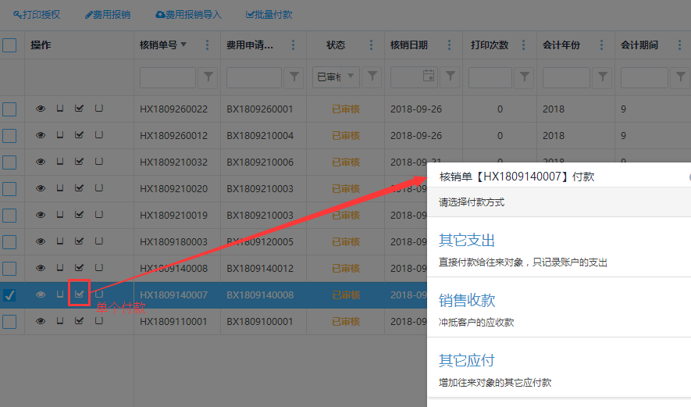Click the 费用报销导入 toolbar button
Image resolution: width=691 pixels, height=407 pixels.
pyautogui.click(x=188, y=15)
